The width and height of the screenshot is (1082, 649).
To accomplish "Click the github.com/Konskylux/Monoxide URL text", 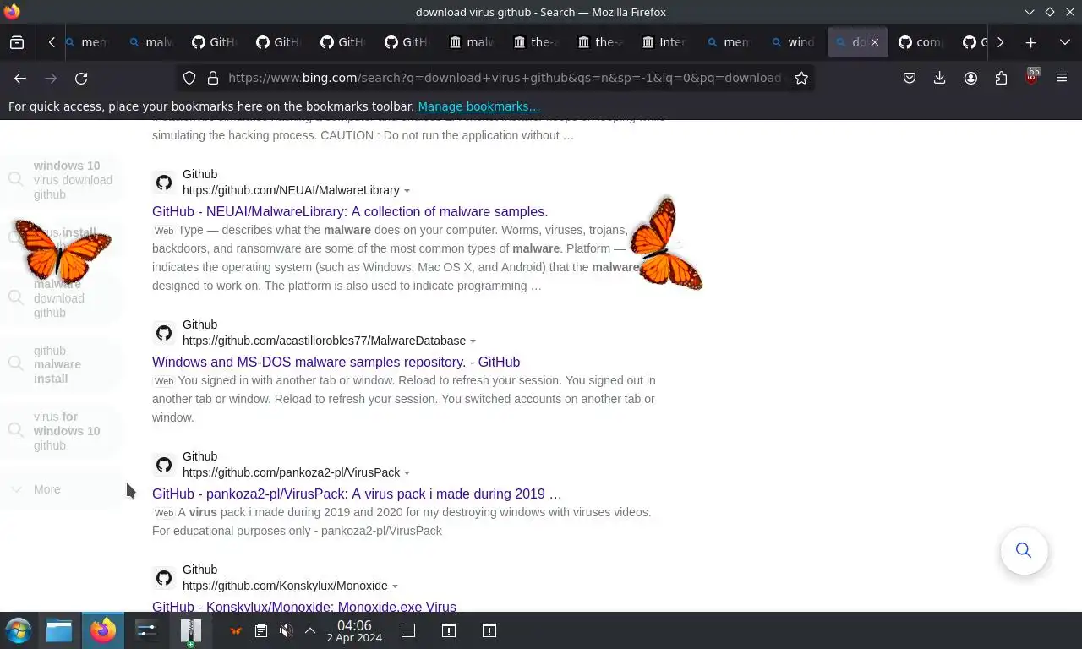I will [285, 586].
